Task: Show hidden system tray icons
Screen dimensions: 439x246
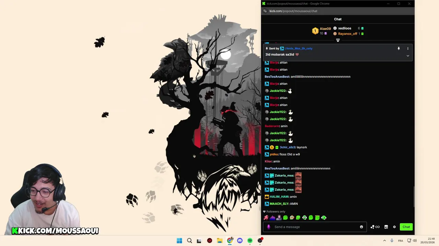Action: coord(384,241)
